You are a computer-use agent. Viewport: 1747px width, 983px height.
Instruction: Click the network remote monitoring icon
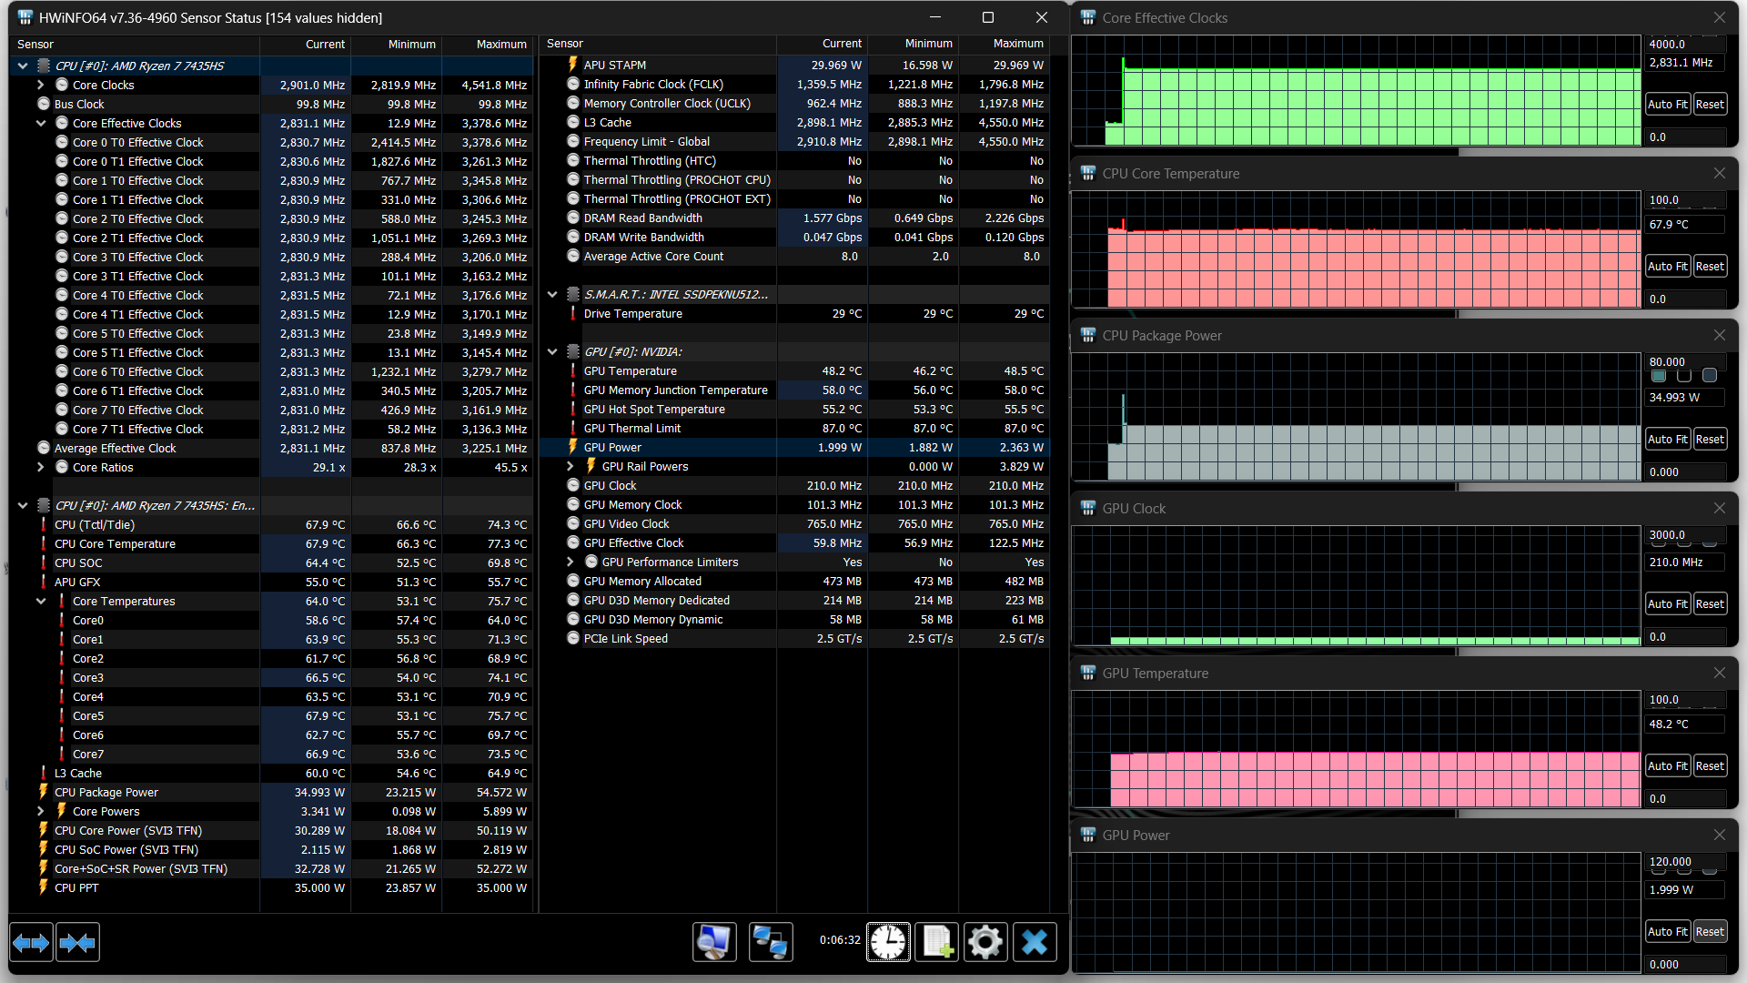(x=771, y=941)
